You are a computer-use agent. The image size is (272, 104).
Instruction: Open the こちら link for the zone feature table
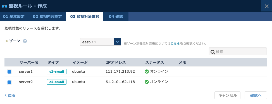(175, 44)
